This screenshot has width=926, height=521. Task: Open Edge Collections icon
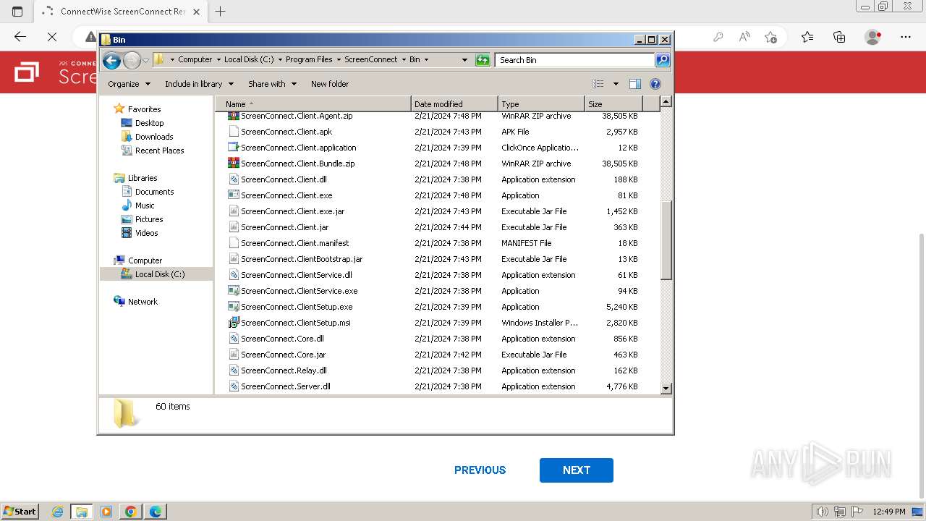point(839,37)
